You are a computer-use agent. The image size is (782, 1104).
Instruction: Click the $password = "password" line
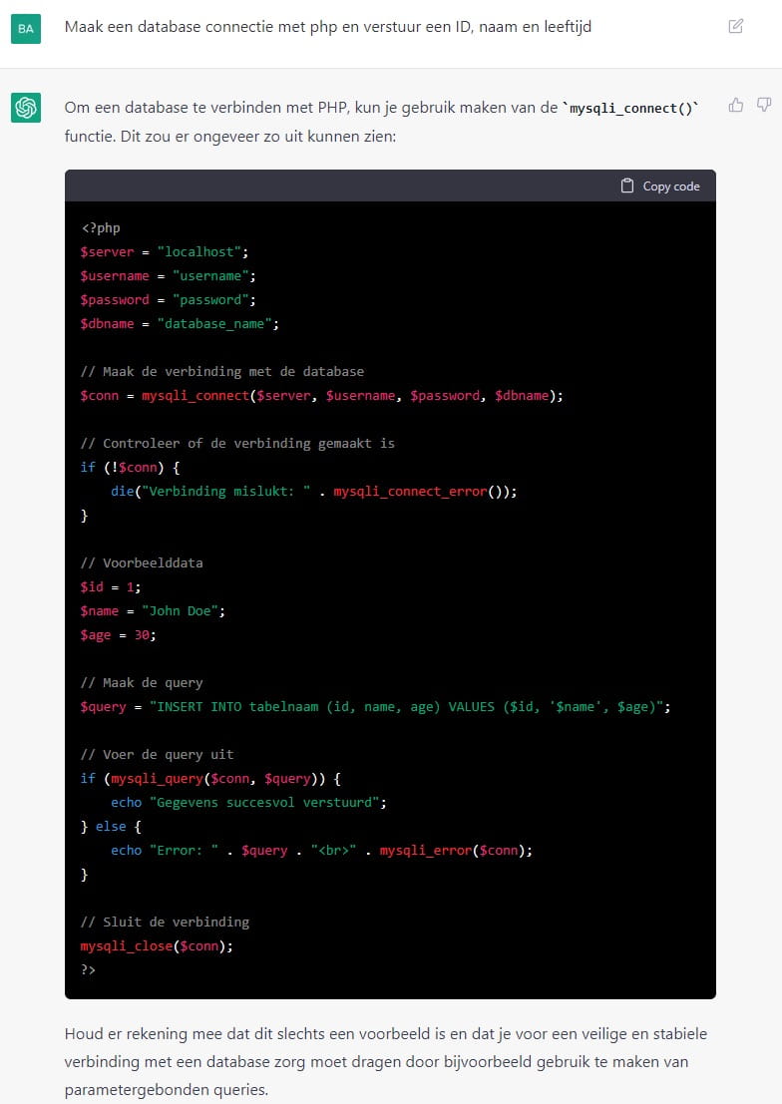pyautogui.click(x=168, y=300)
